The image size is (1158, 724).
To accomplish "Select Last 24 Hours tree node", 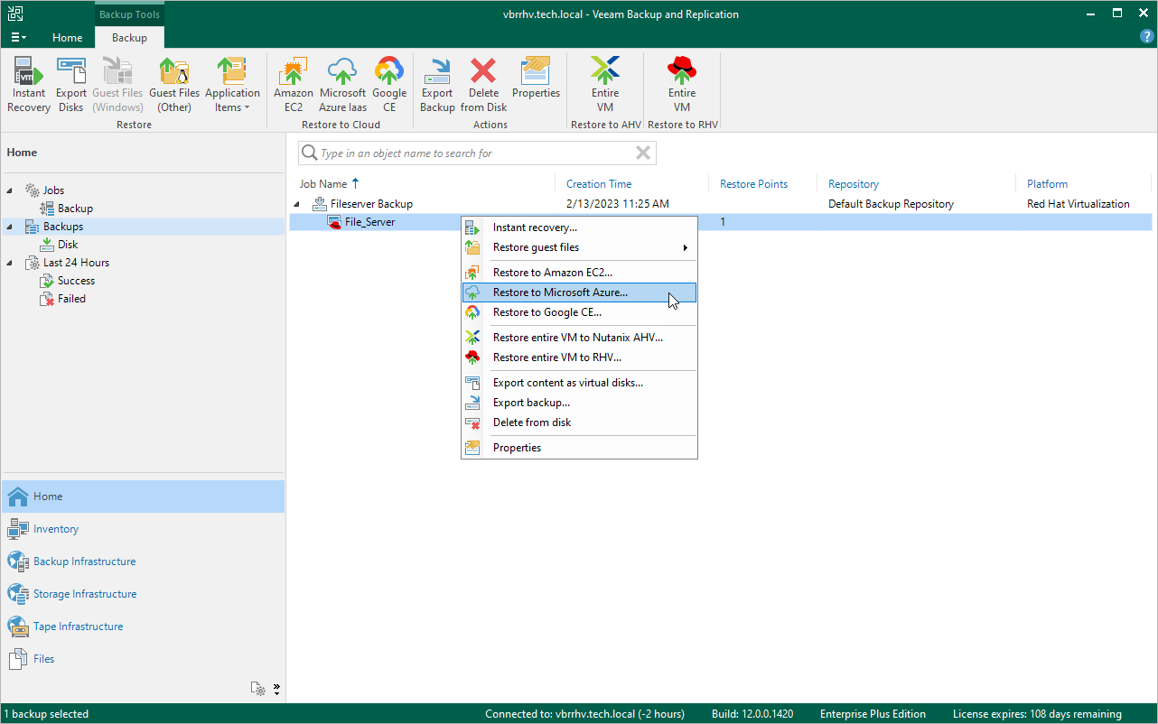I will [76, 263].
